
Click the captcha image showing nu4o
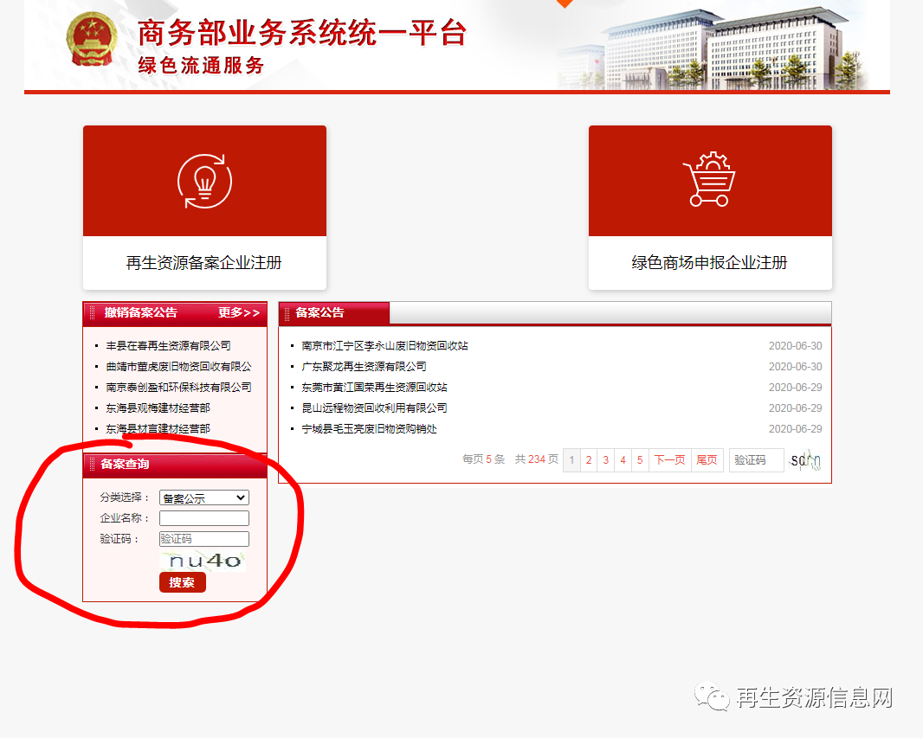click(202, 562)
